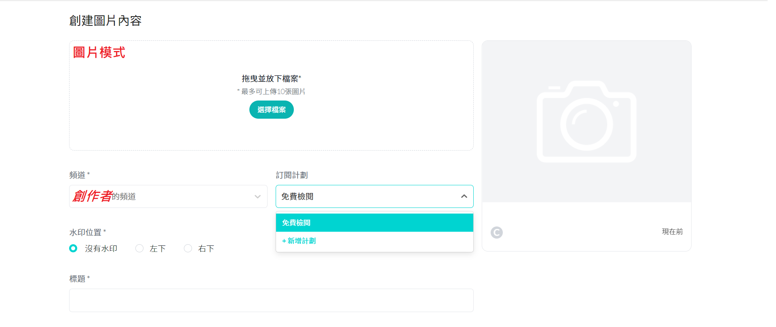The width and height of the screenshot is (776, 327).
Task: Choose 右下 as the watermark position
Action: pos(188,248)
